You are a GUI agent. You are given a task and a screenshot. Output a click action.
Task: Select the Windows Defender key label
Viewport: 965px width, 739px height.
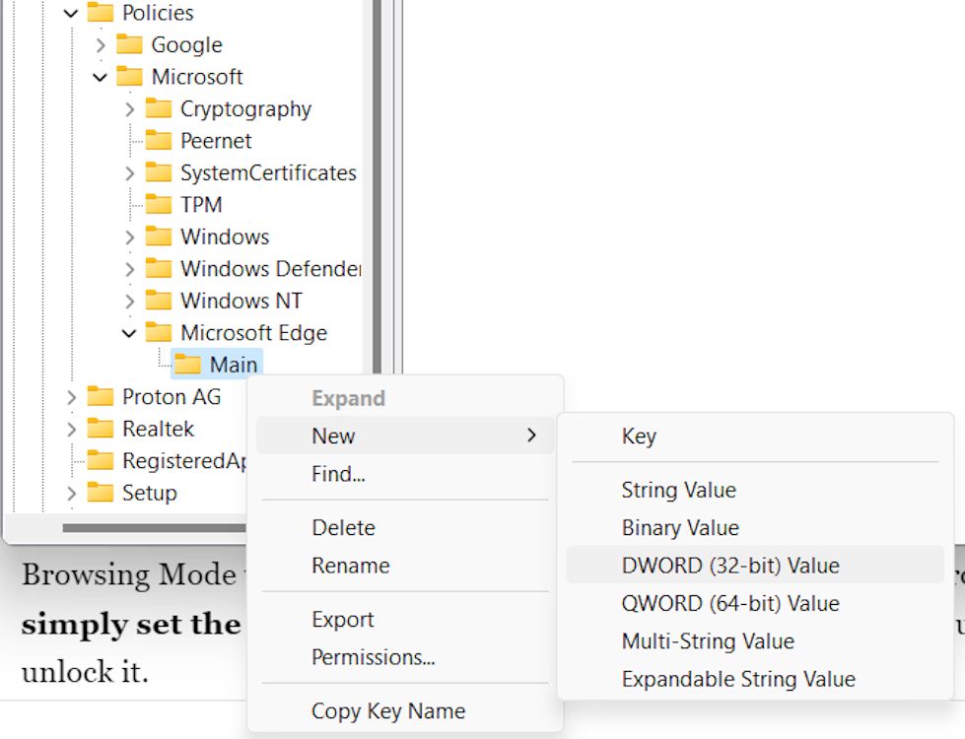pyautogui.click(x=271, y=269)
